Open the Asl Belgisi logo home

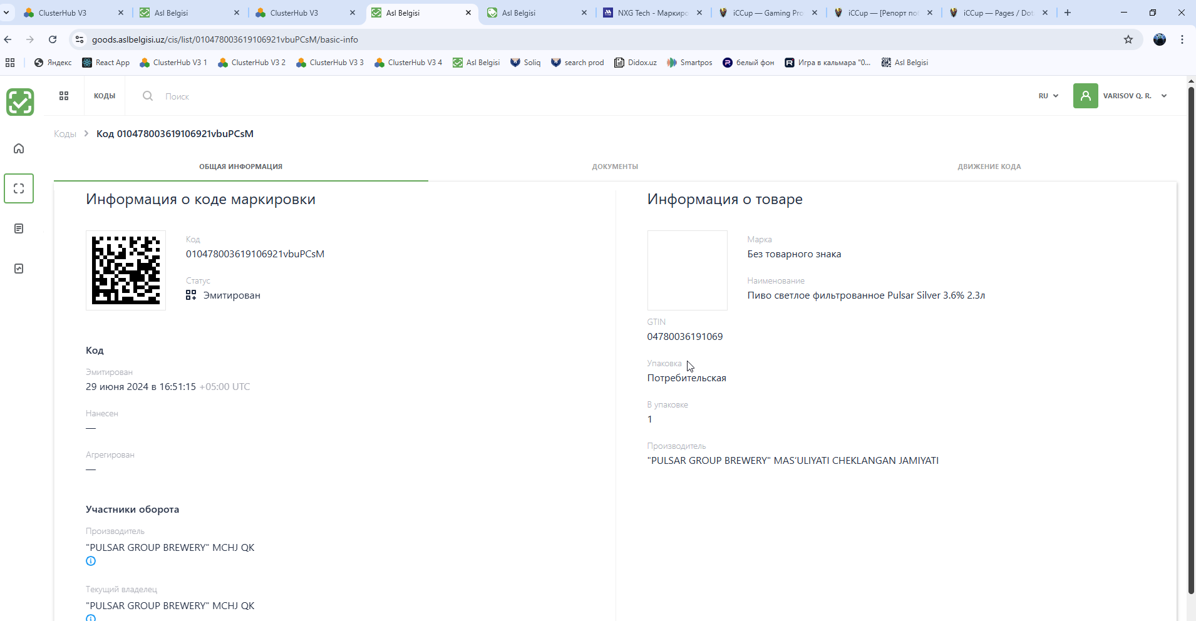coord(20,102)
